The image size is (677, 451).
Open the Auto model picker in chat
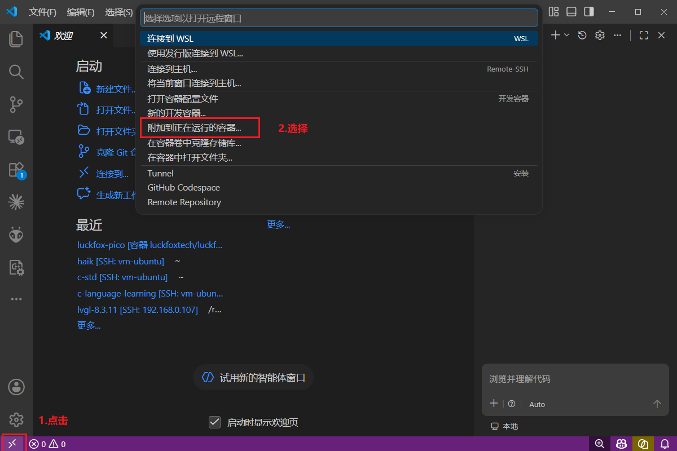click(x=537, y=404)
